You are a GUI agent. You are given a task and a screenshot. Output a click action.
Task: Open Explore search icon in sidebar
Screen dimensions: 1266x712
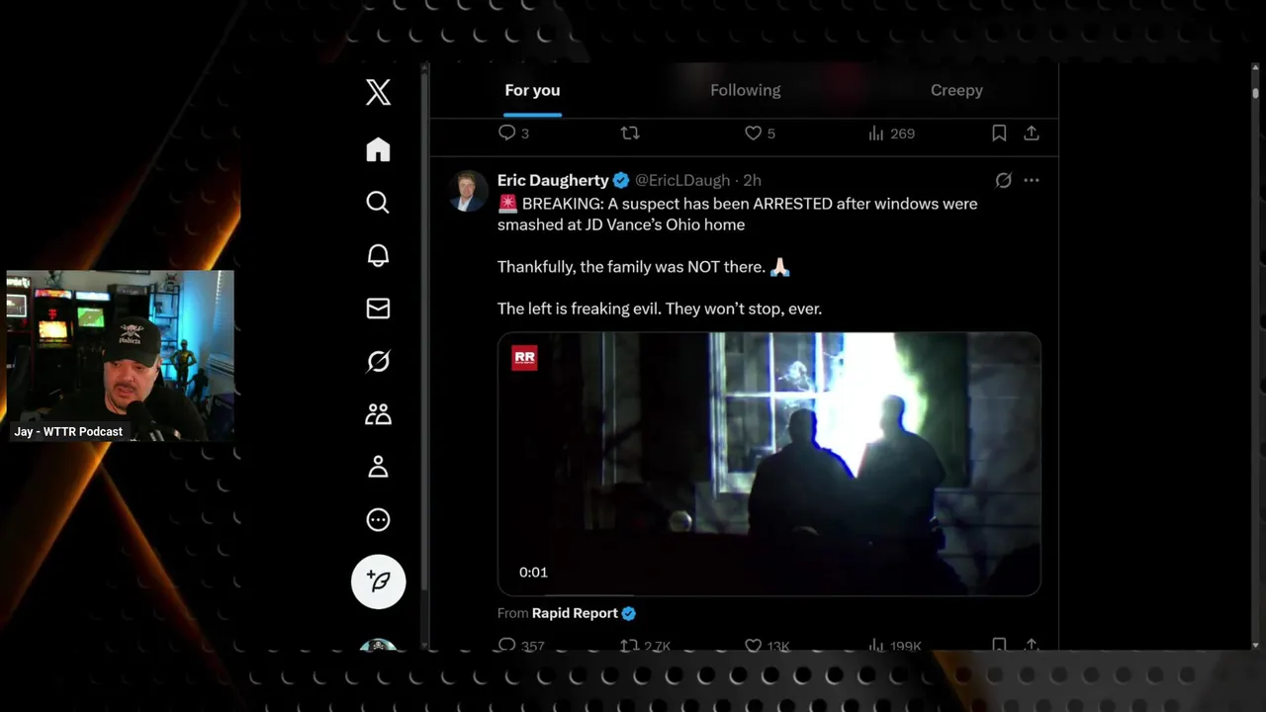[378, 203]
